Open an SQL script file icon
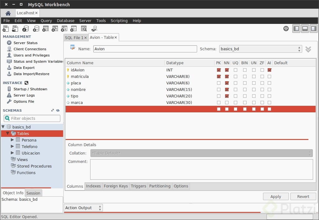The width and height of the screenshot is (319, 220). [15, 29]
